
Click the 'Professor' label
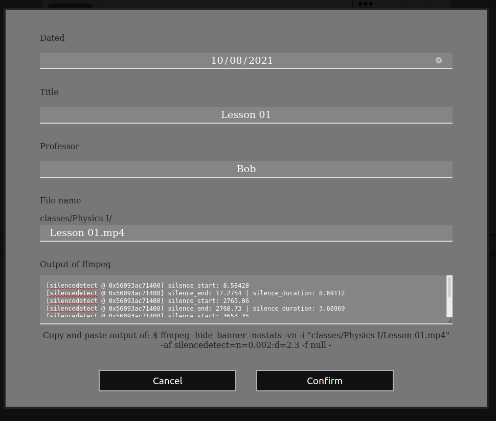[59, 146]
